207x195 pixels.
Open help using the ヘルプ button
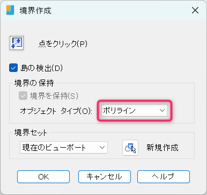164,177
